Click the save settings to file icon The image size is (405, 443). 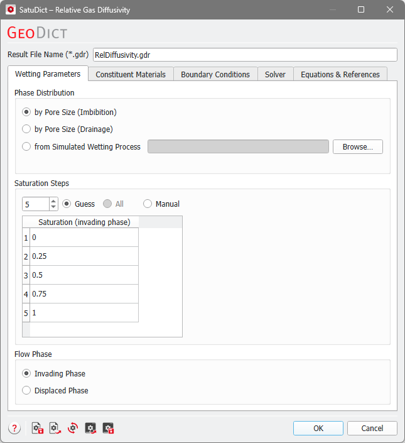(38, 429)
